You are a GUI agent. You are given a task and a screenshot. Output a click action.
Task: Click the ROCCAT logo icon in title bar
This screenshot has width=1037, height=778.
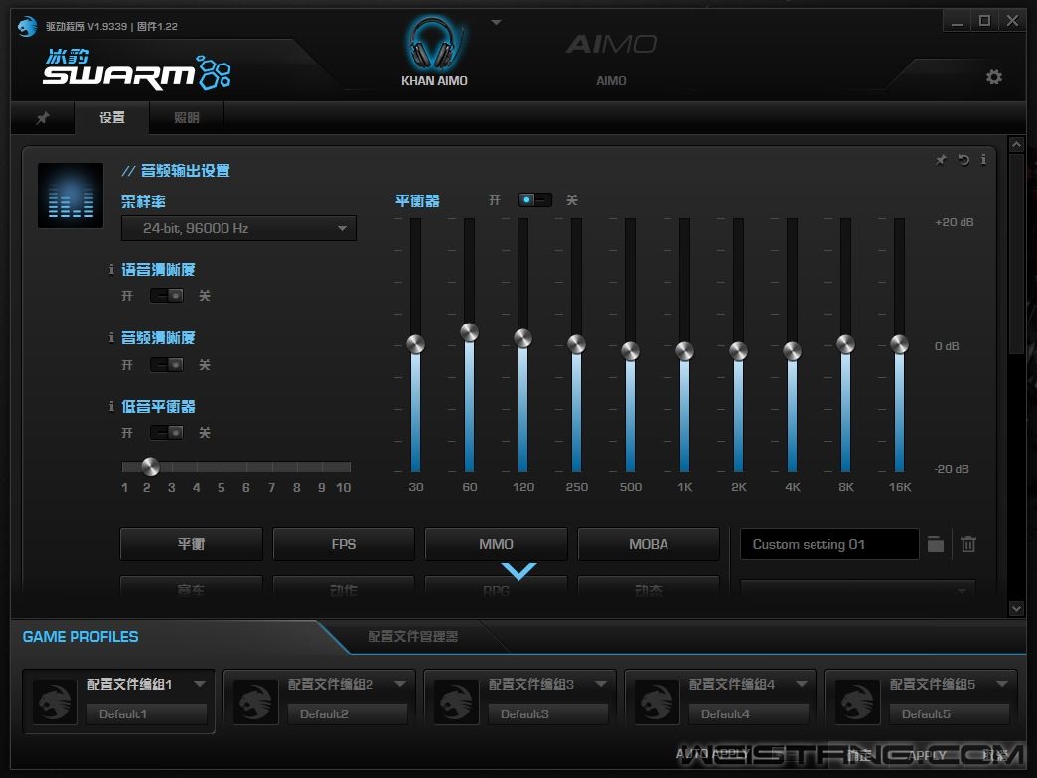[x=27, y=26]
